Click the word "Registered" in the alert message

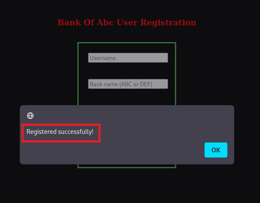tap(41, 132)
